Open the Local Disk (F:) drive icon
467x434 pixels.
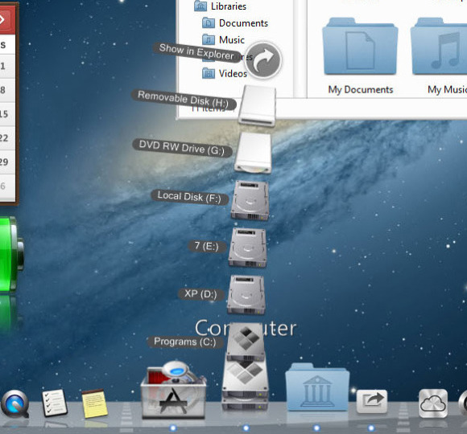click(x=250, y=201)
